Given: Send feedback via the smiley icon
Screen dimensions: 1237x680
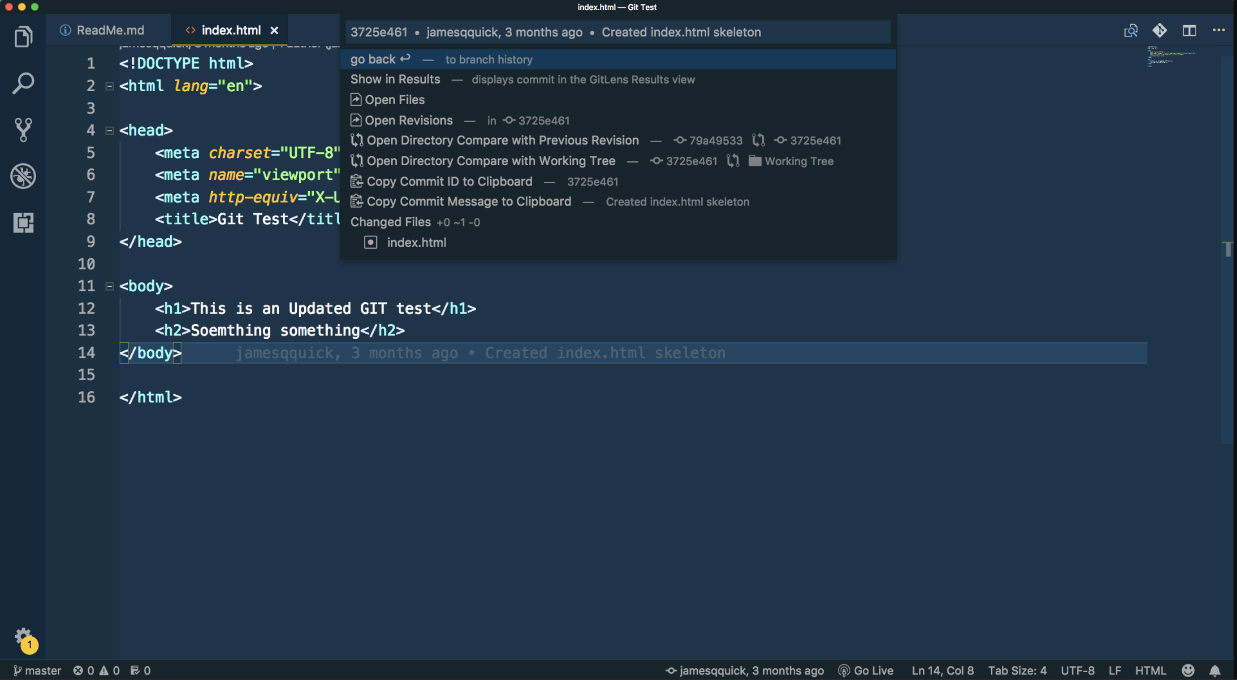Looking at the screenshot, I should click(x=1187, y=671).
